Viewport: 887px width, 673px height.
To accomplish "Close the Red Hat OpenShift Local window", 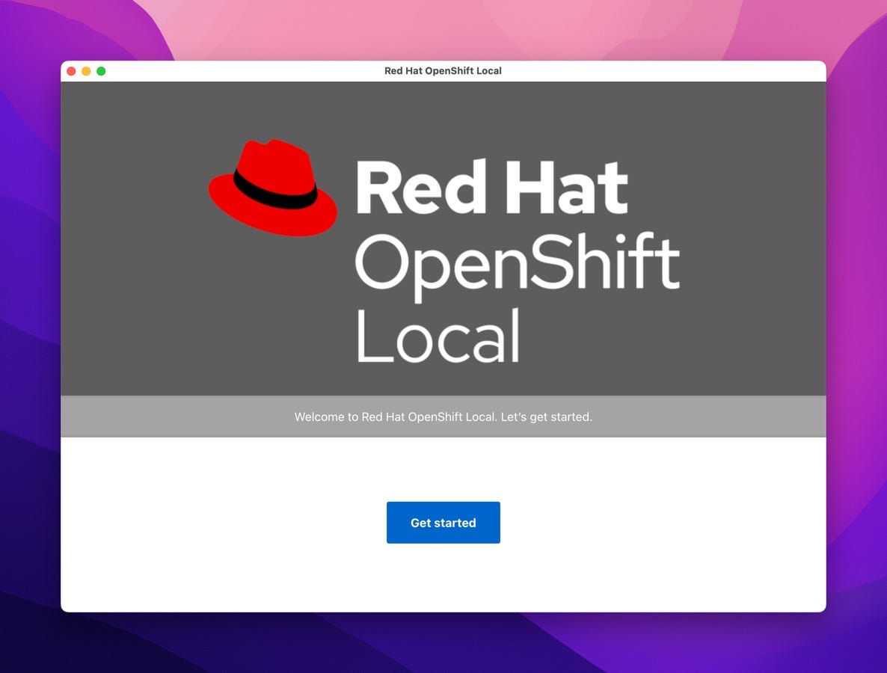I will [71, 71].
